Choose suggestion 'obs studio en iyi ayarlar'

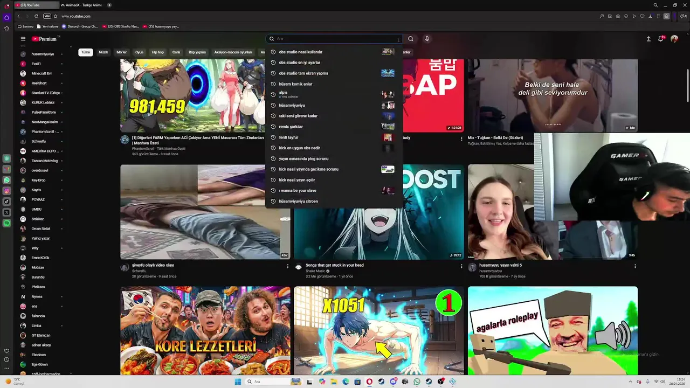coord(334,63)
